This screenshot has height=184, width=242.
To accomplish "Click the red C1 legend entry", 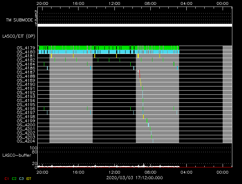I will coord(6,179).
